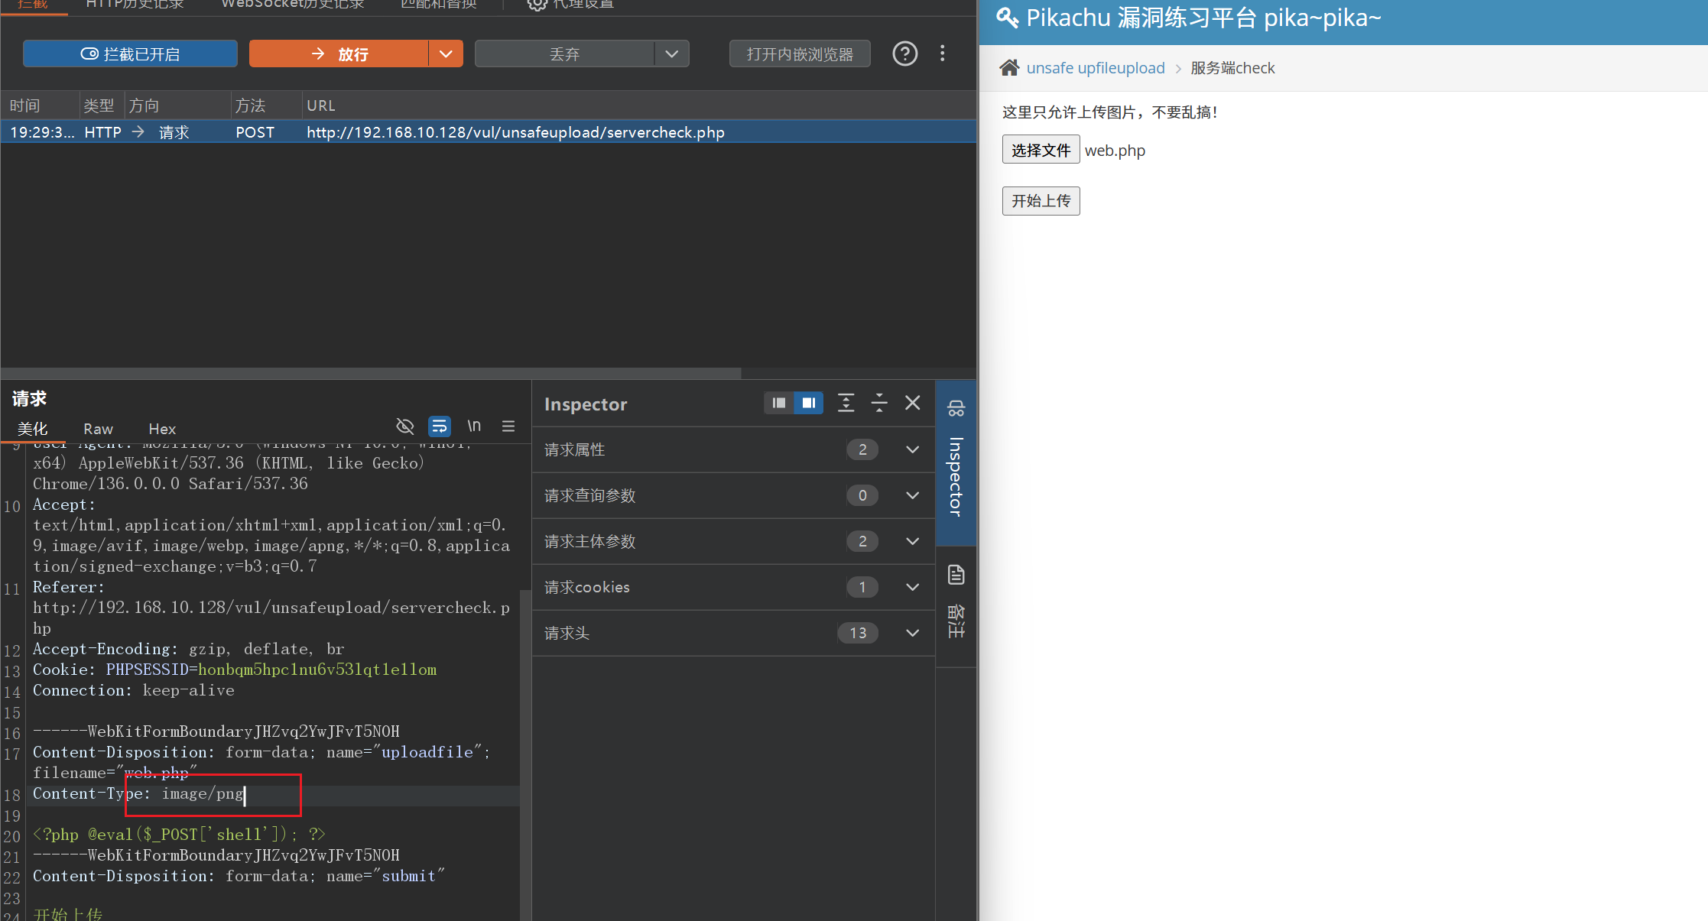Switch to the Hex request tab
This screenshot has height=921, width=1708.
(162, 429)
